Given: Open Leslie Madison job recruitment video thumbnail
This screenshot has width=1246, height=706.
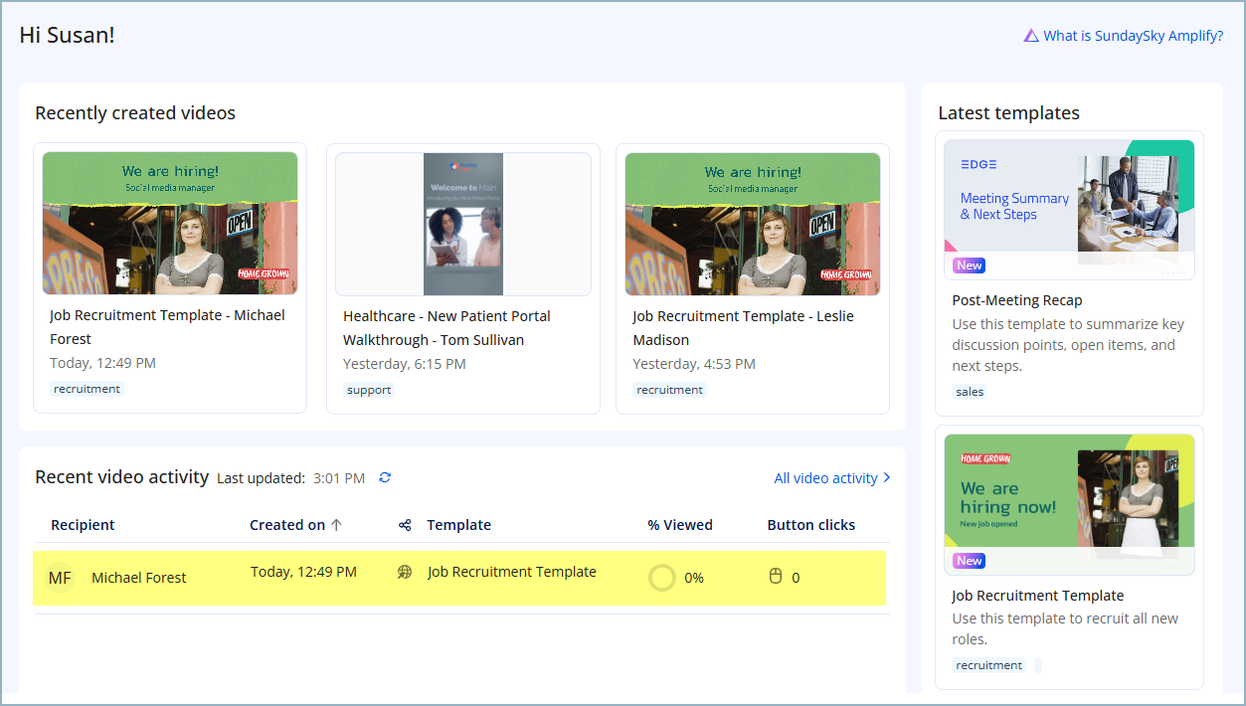Looking at the screenshot, I should [x=753, y=224].
